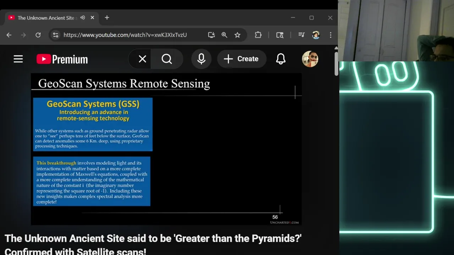Open media controls icon in toolbar
The height and width of the screenshot is (255, 454).
pyautogui.click(x=301, y=35)
